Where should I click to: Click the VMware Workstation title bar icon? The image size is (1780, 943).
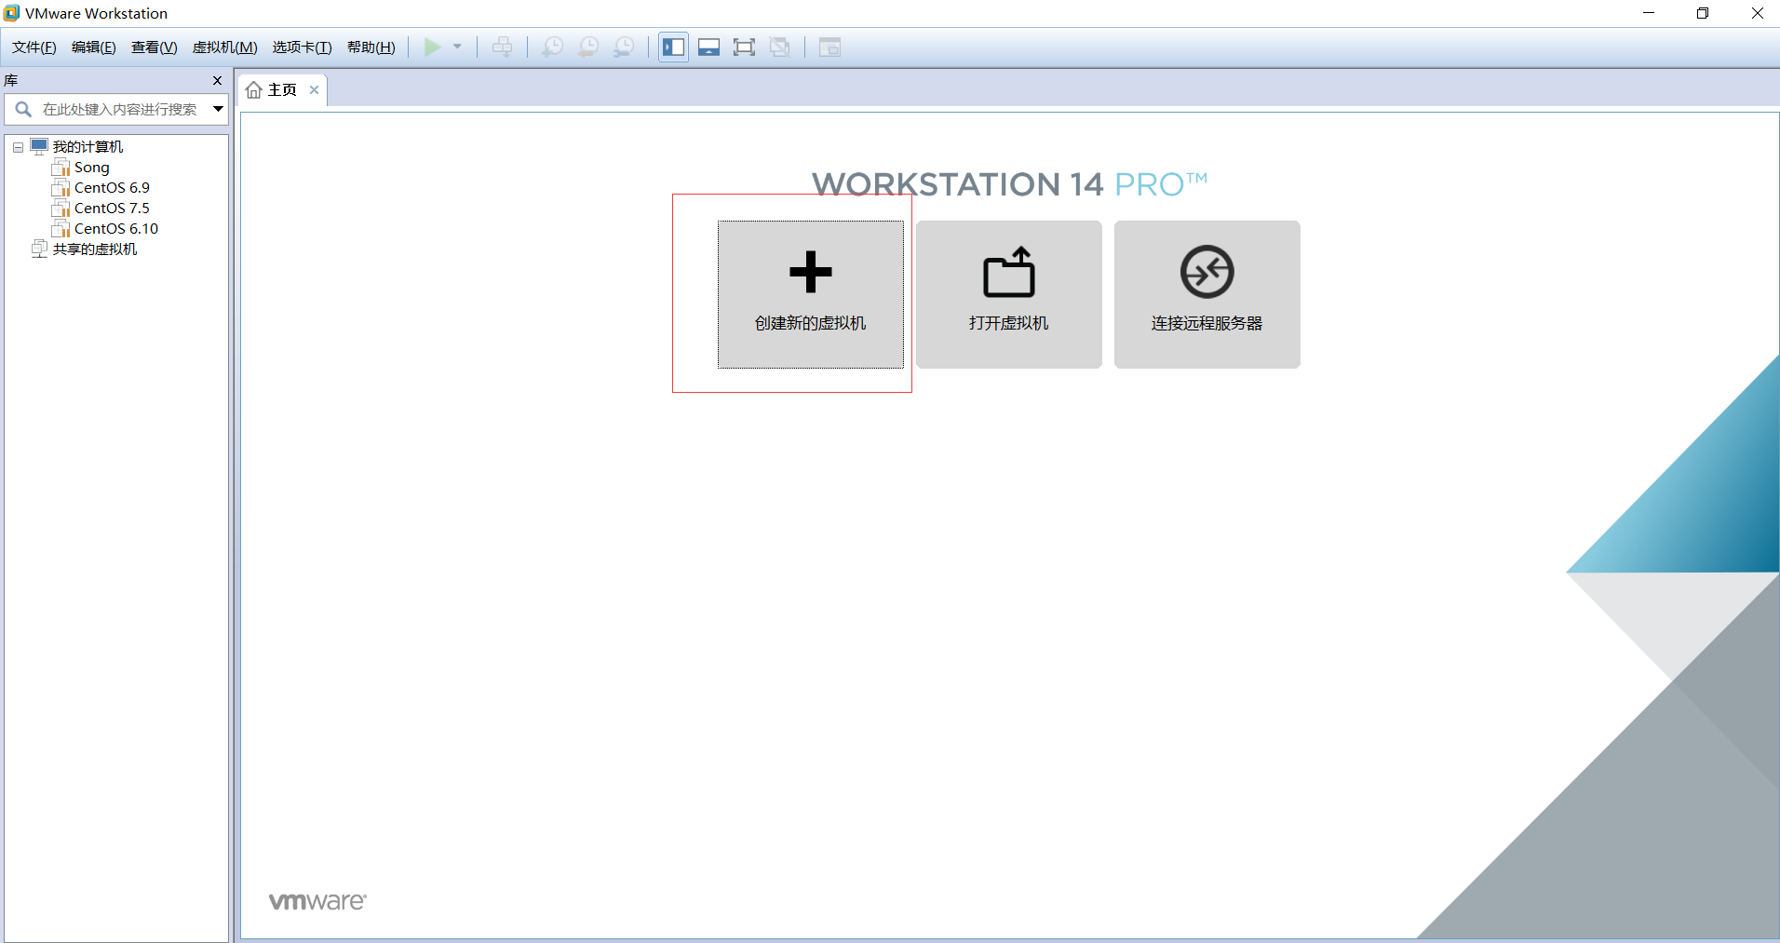pyautogui.click(x=11, y=13)
